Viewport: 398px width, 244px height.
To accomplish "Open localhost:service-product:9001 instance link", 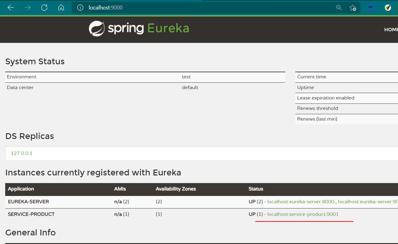I will 303,214.
